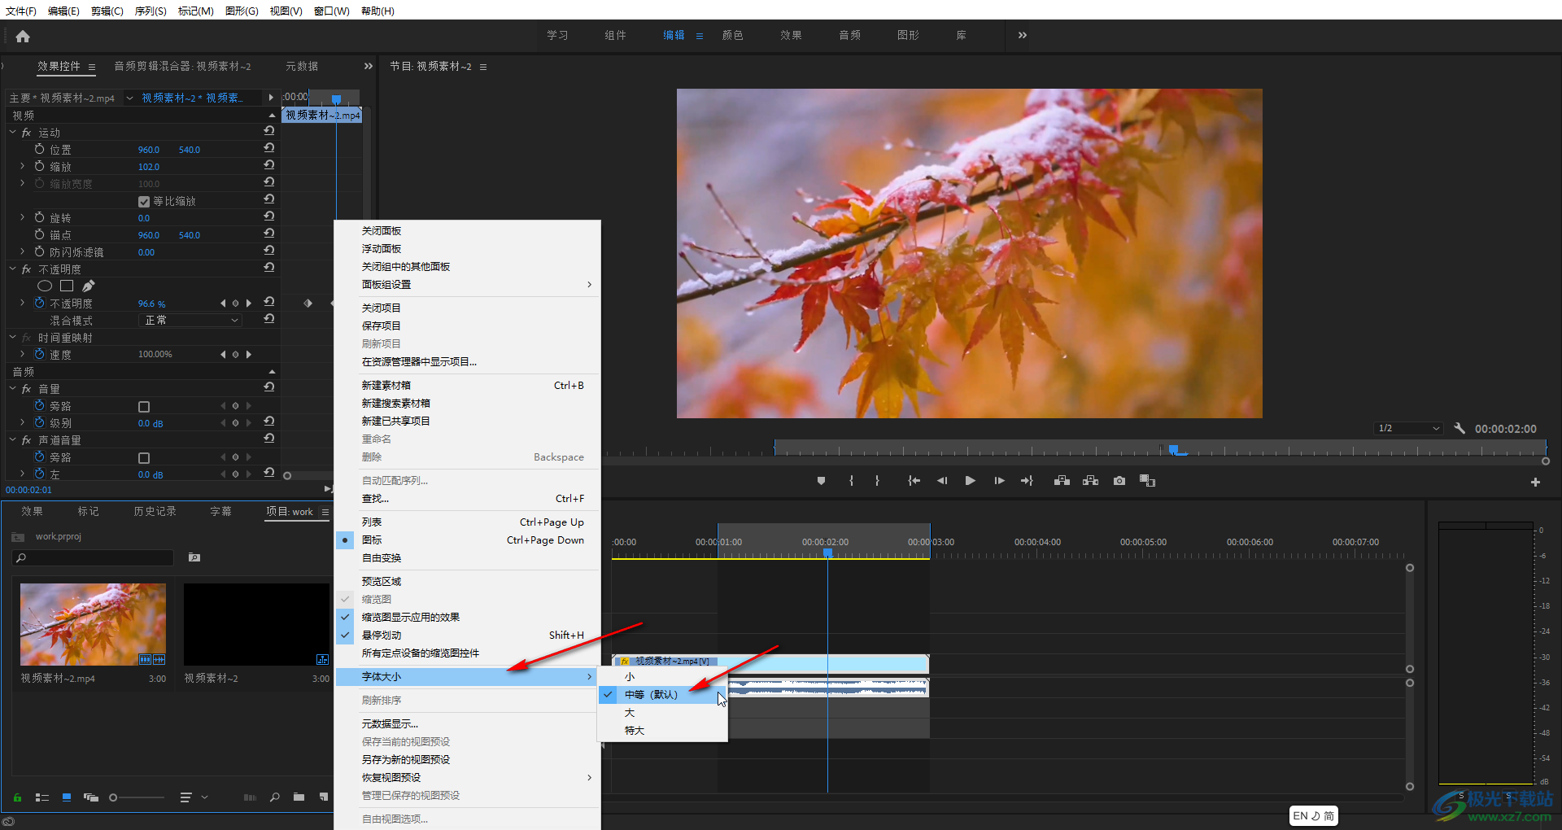Open the playback resolution 1/2 dropdown
1562x830 pixels.
coord(1408,428)
